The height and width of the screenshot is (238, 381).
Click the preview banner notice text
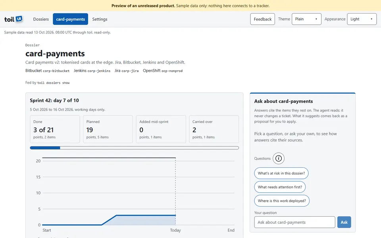[x=190, y=6]
